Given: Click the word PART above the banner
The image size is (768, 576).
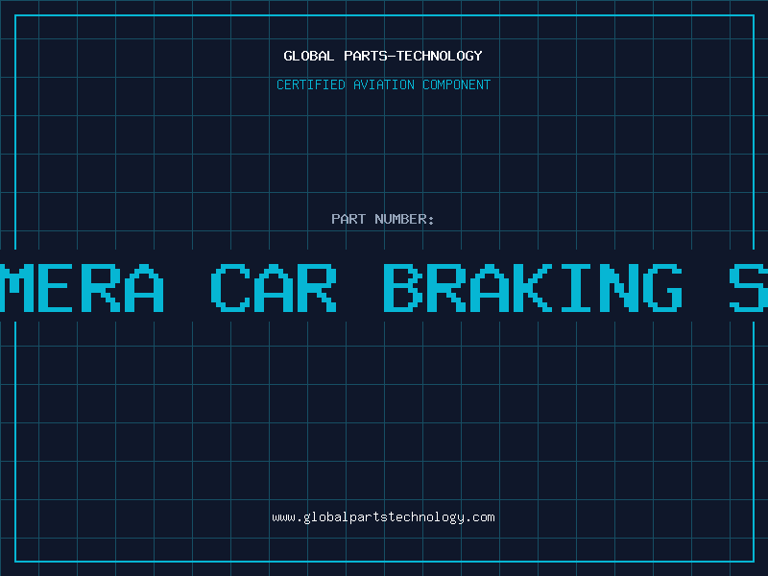Looking at the screenshot, I should (348, 219).
